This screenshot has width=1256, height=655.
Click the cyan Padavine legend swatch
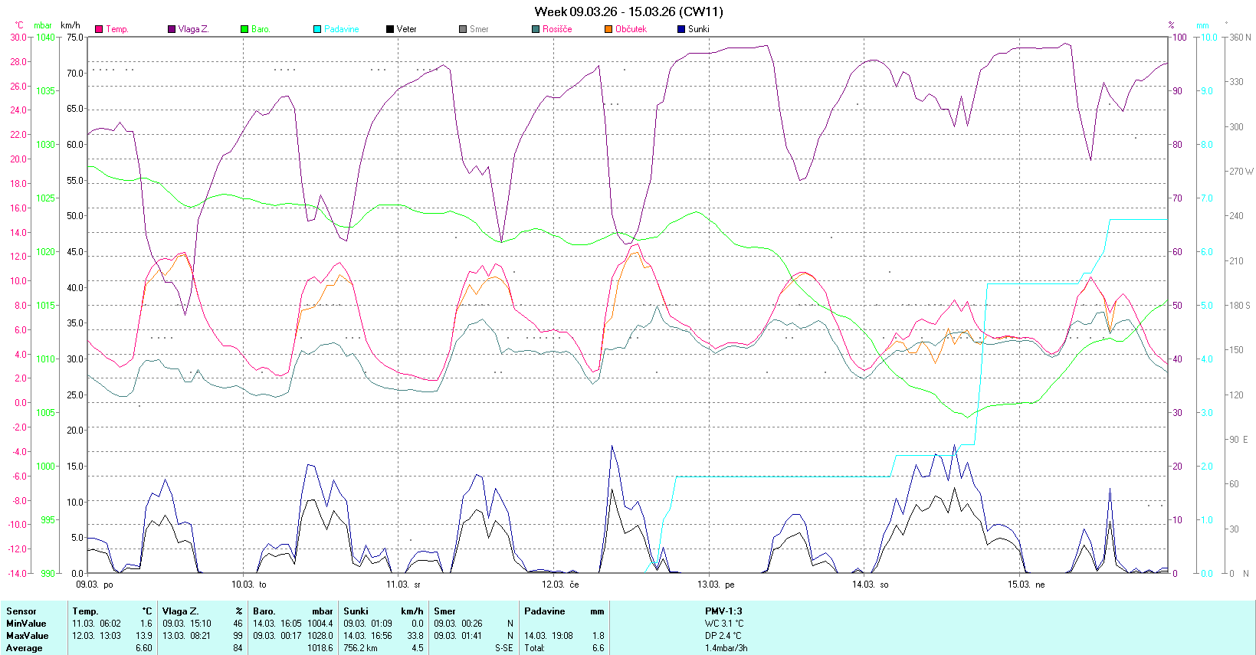(x=317, y=29)
